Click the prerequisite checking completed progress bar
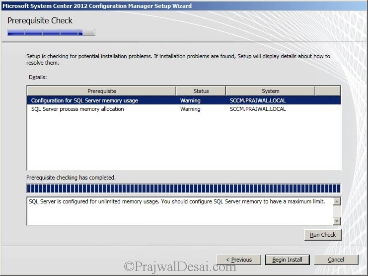 point(184,188)
